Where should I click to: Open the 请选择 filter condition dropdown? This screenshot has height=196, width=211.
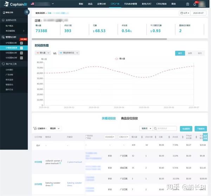coord(55,128)
